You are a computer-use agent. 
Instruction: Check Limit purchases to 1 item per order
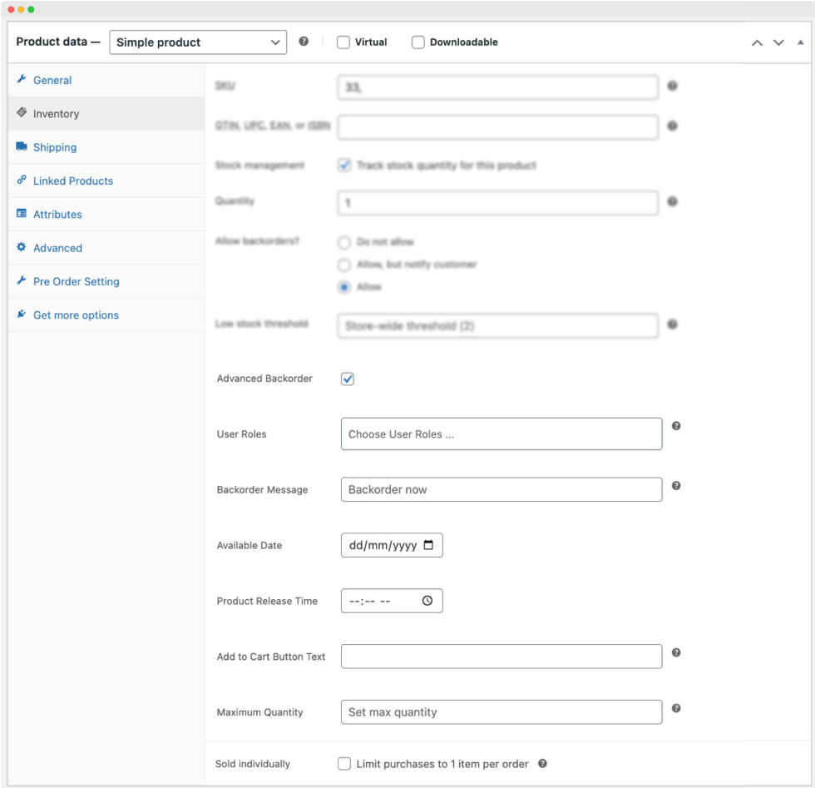click(x=344, y=764)
